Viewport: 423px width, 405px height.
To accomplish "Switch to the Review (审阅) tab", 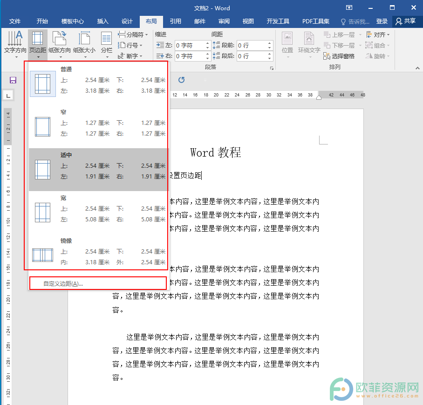I will [x=224, y=21].
